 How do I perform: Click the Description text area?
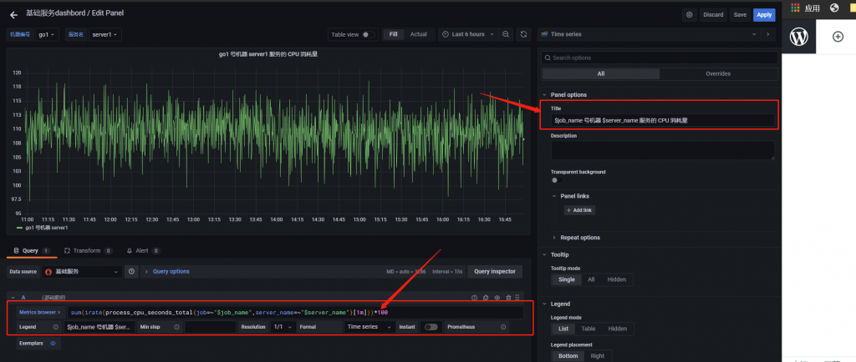(662, 150)
